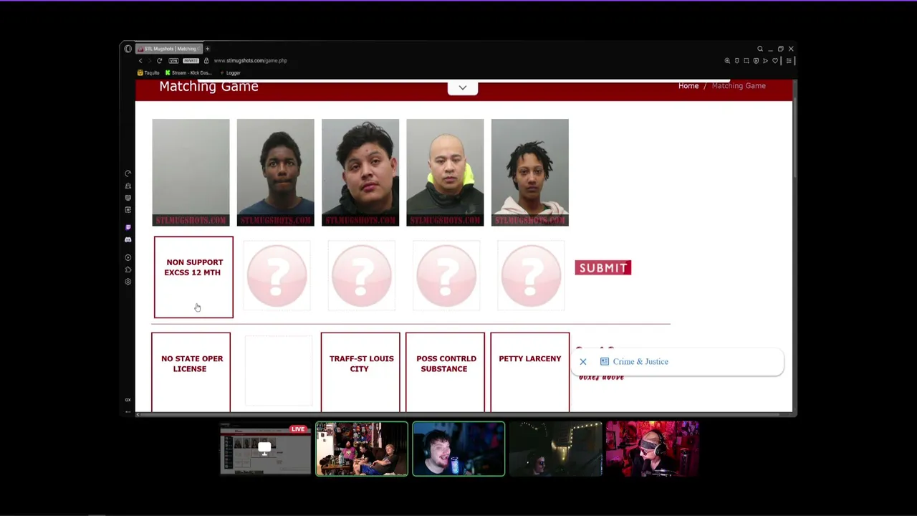Open the easy setup menu icon
Image resolution: width=917 pixels, height=516 pixels.
coord(789,61)
